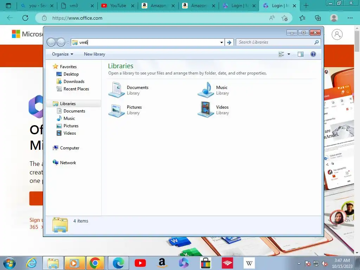
Task: Switch to the 'you - Search' browser tab
Action: [37, 6]
